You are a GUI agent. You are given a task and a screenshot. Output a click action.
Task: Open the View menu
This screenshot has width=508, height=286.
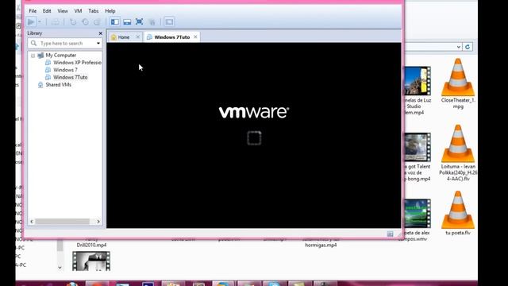tap(63, 10)
